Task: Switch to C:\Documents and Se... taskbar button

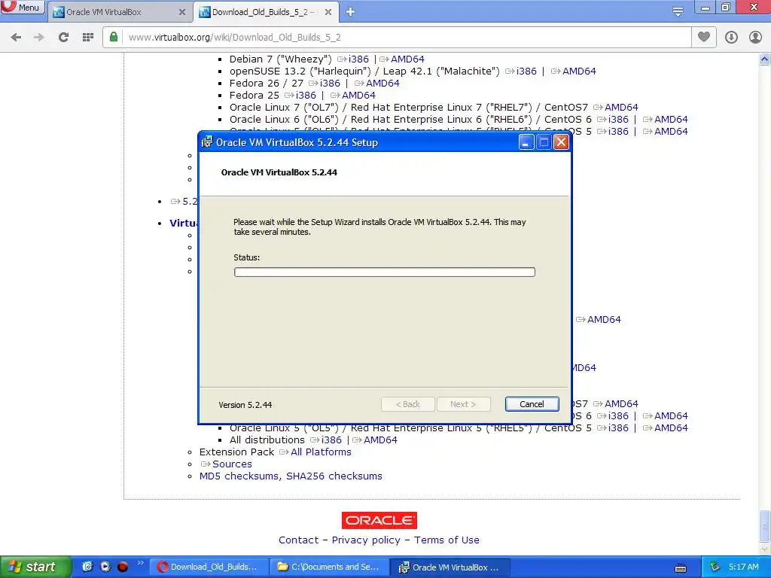Action: tap(330, 567)
